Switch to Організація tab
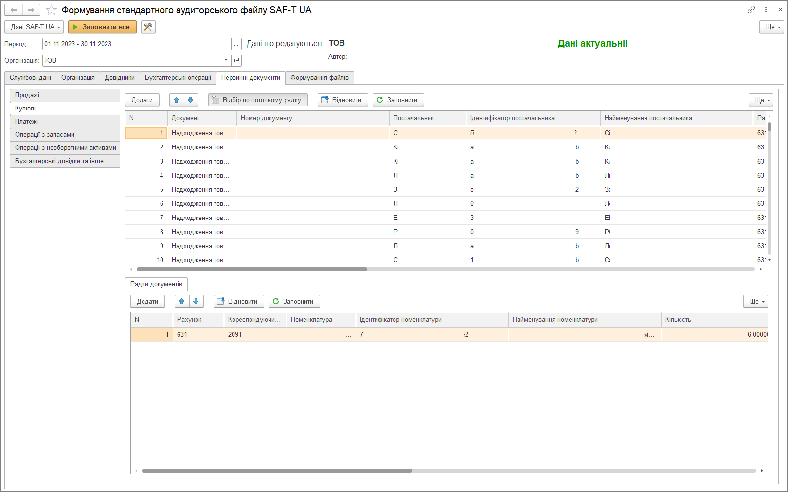The width and height of the screenshot is (788, 492). [x=78, y=78]
